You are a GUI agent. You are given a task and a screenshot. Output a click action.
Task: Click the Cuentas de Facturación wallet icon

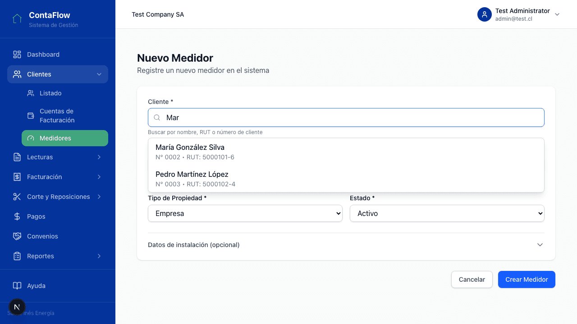tap(31, 116)
